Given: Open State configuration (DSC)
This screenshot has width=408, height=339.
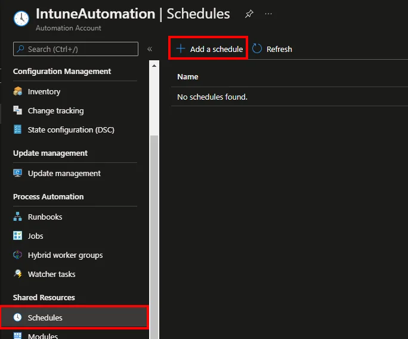Looking at the screenshot, I should coord(71,130).
